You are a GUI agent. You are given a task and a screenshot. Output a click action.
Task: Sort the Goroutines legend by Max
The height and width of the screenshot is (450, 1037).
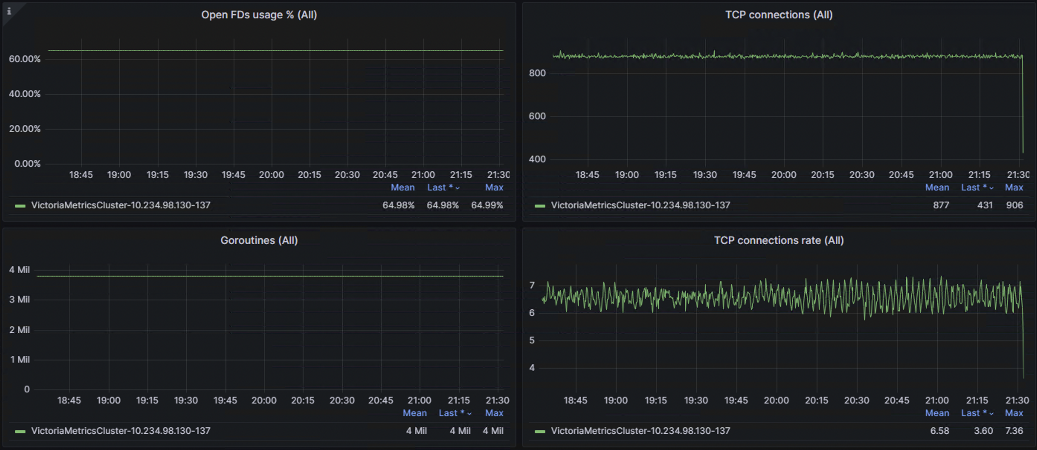pos(494,413)
